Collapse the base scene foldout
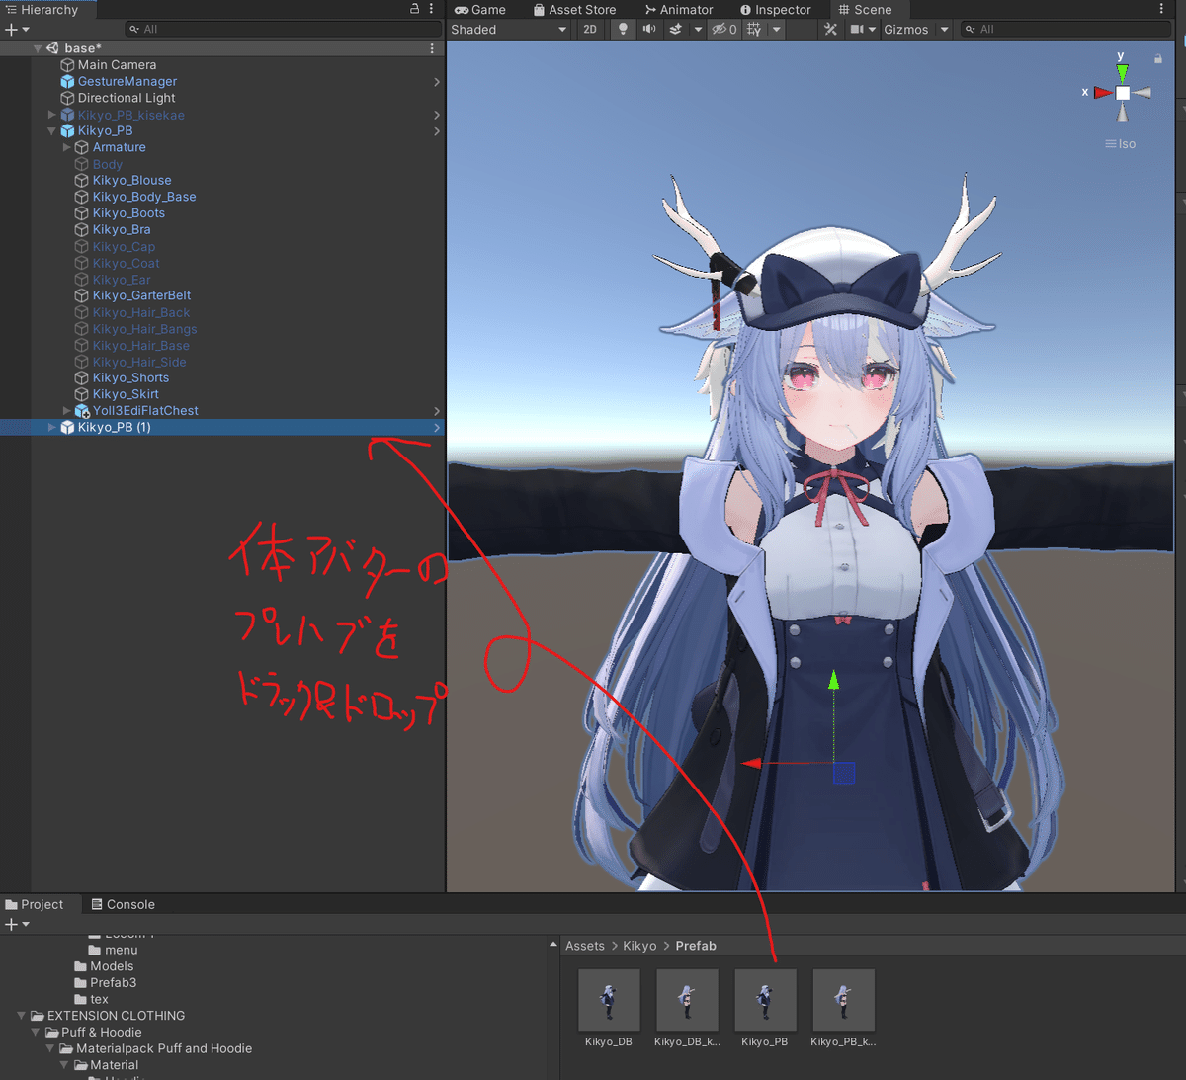Viewport: 1186px width, 1080px height. [x=38, y=48]
